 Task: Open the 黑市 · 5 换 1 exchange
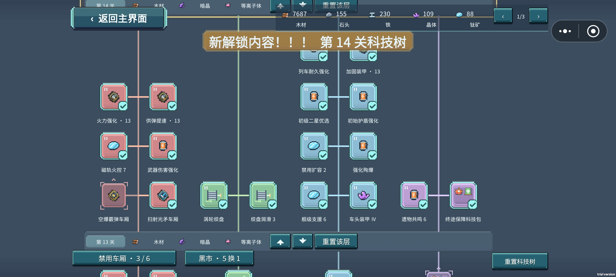[x=219, y=258]
